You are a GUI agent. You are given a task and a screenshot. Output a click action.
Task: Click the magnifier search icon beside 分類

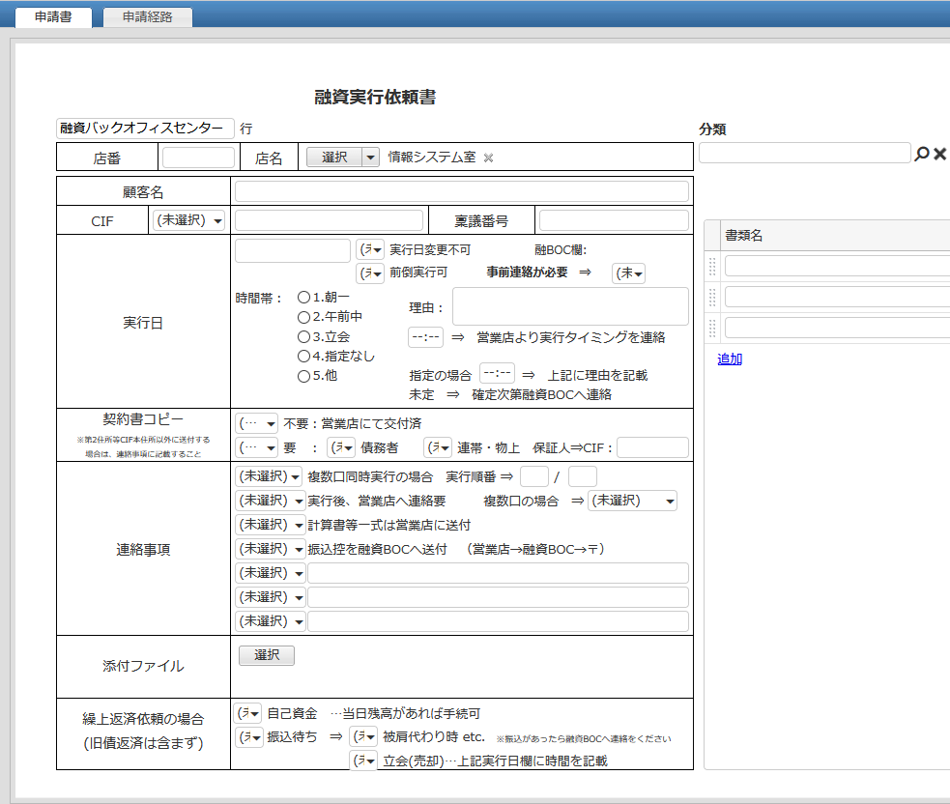coord(922,154)
